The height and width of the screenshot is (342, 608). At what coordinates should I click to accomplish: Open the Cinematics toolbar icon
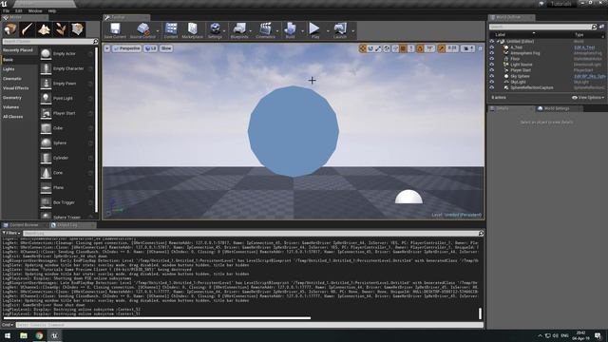click(265, 30)
